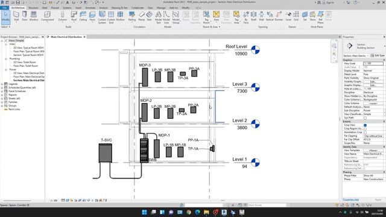Click the Edit Type button
The image size is (386, 217).
pyautogui.click(x=378, y=55)
